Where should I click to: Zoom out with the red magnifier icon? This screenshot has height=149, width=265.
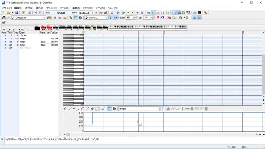point(158,17)
